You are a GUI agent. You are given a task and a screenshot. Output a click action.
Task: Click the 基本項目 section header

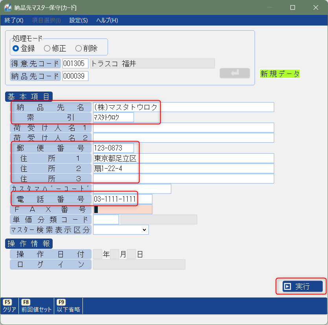(29, 97)
